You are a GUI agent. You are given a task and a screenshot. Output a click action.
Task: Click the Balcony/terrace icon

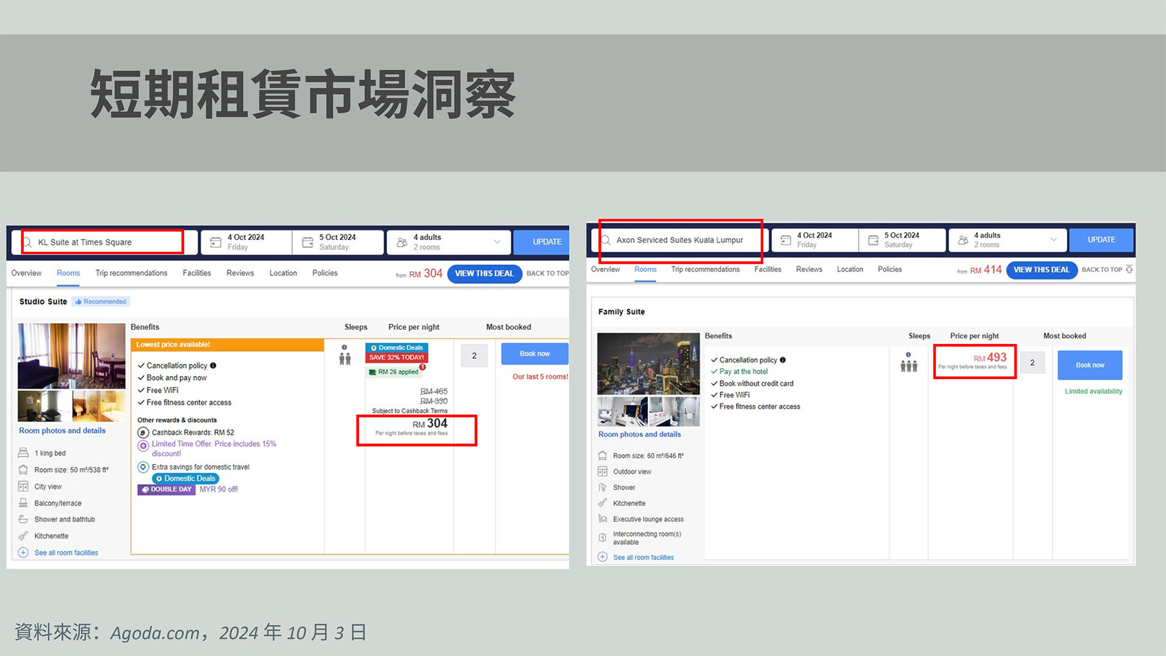click(23, 503)
